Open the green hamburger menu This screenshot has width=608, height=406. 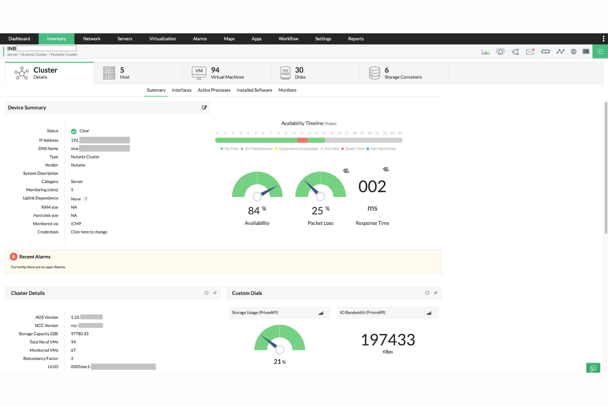click(600, 51)
